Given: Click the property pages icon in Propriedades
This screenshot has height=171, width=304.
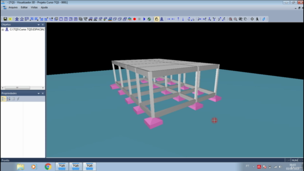Looking at the screenshot, I should [13, 99].
